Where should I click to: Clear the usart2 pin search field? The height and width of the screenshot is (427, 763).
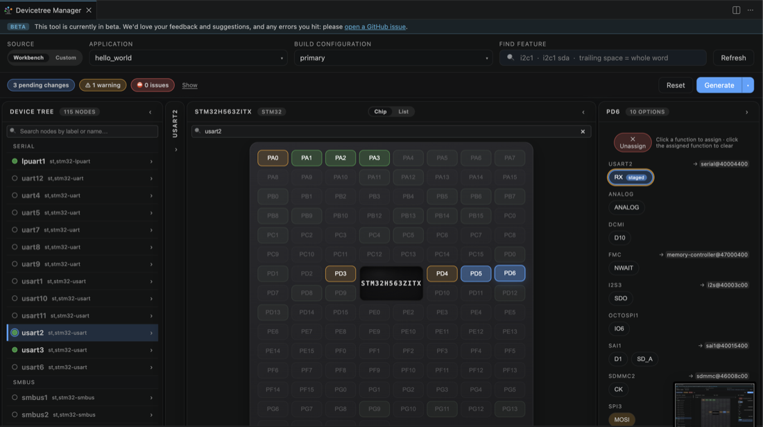click(x=583, y=131)
